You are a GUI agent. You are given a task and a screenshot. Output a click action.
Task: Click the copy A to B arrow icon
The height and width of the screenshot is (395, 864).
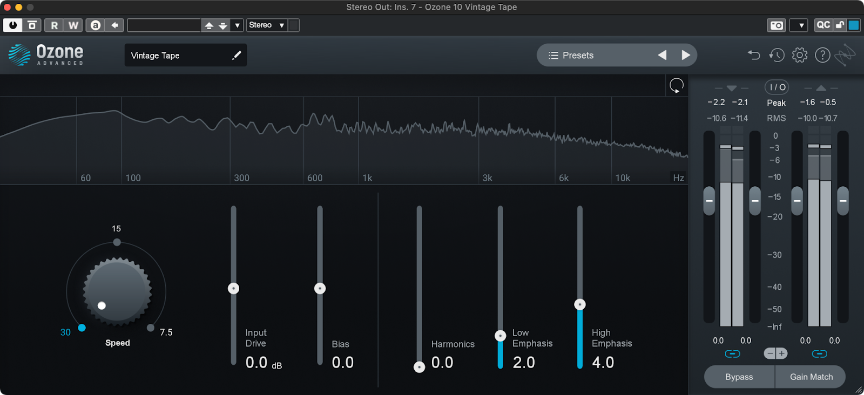(114, 25)
